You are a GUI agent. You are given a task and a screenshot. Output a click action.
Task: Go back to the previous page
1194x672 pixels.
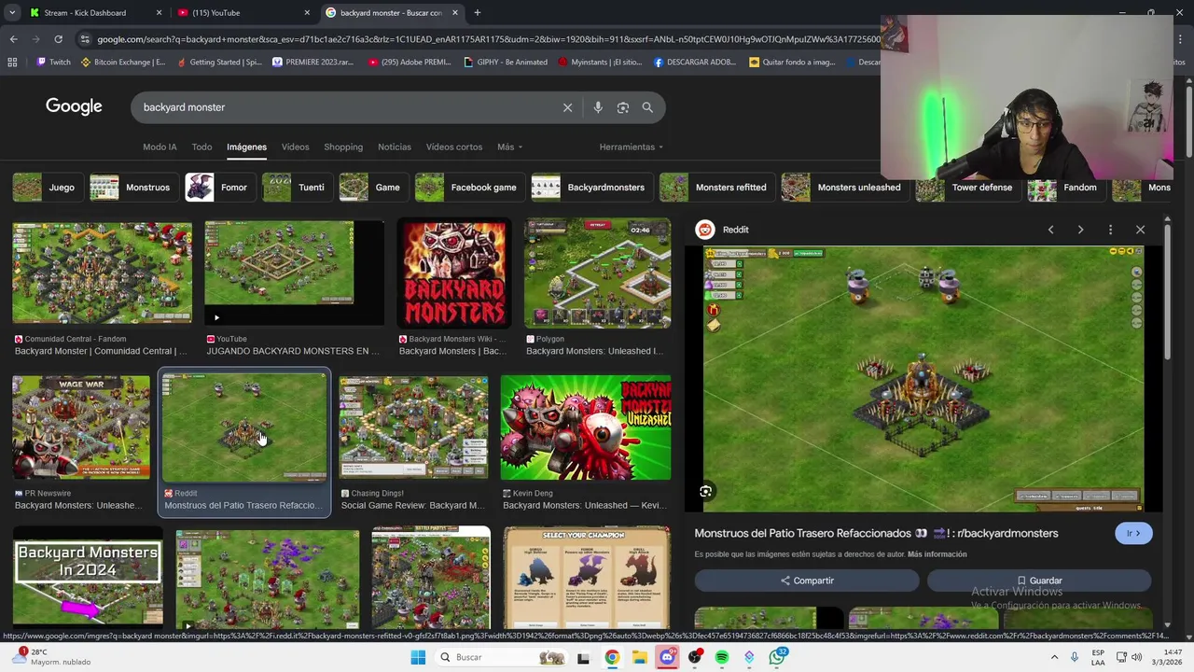13,39
